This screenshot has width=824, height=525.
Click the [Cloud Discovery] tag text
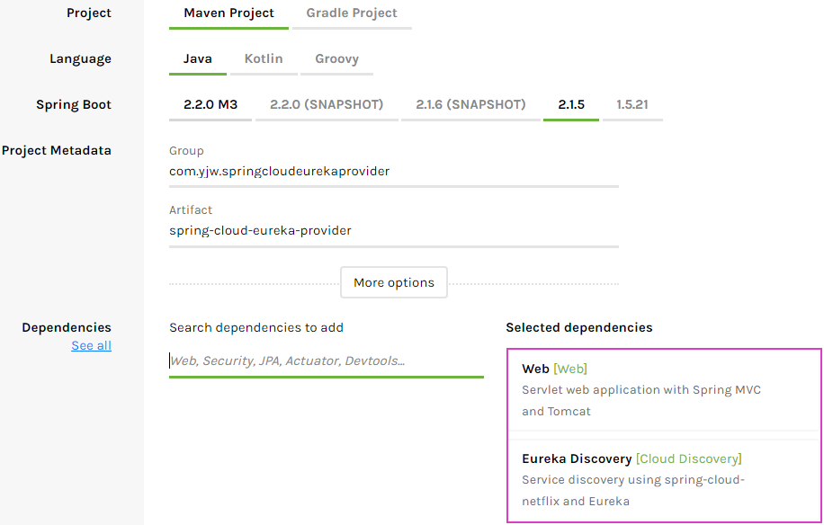(x=689, y=458)
